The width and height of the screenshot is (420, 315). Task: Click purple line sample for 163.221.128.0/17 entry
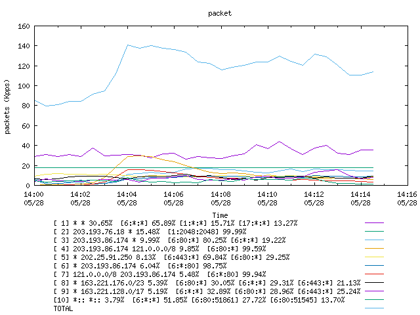(374, 291)
